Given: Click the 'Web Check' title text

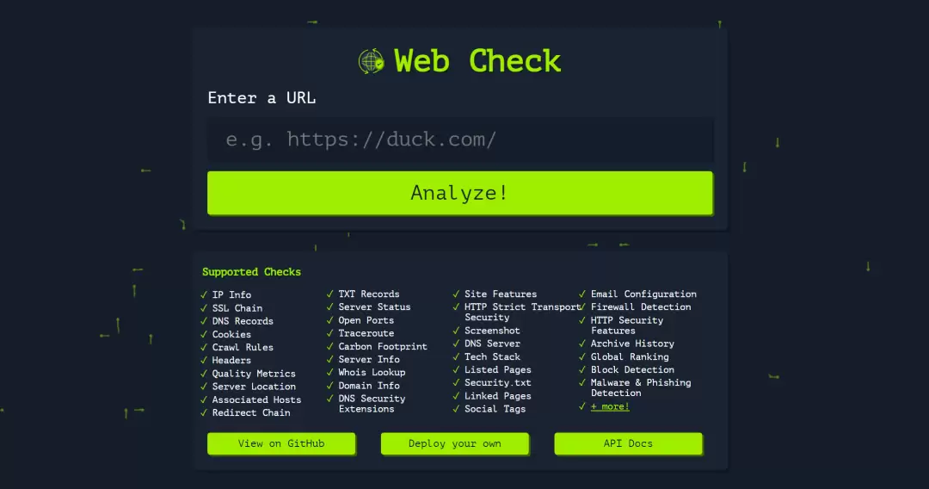Looking at the screenshot, I should pos(477,61).
